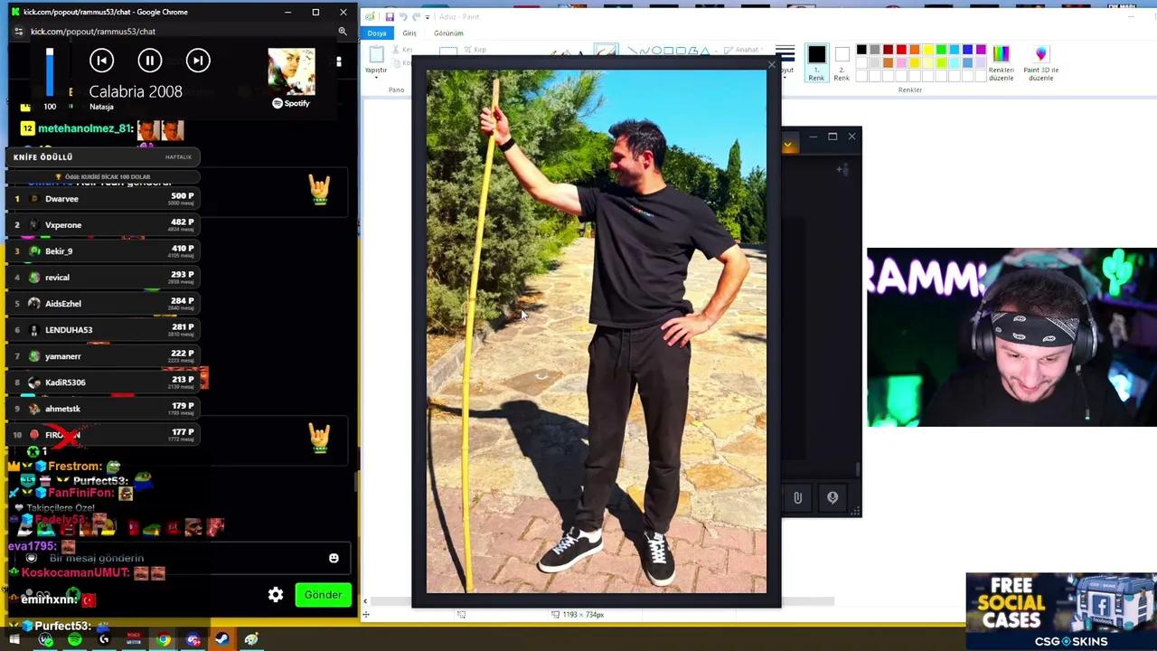Viewport: 1157px width, 651px height.
Task: Select Bekir_9 in the leaderboard
Action: 102,250
